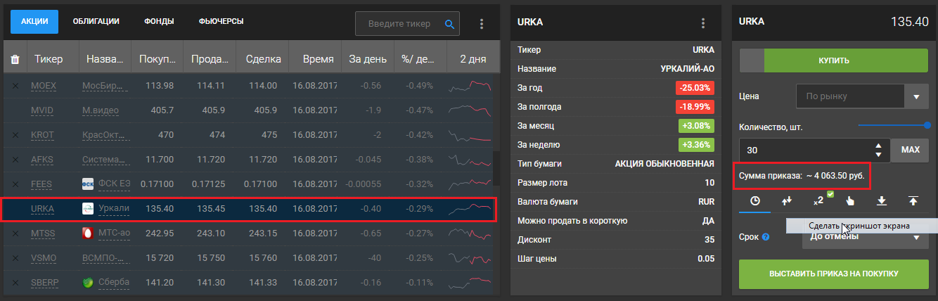This screenshot has width=938, height=301.
Task: Switch to the ОБЛИГАЦИИ tab
Action: point(96,22)
